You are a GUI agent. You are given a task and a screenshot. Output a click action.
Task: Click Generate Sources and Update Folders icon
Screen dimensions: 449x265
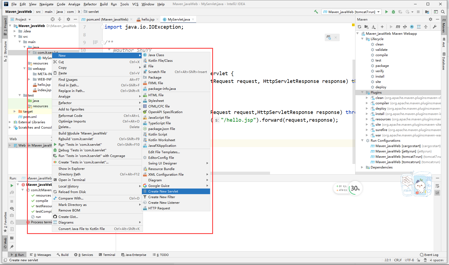click(x=366, y=27)
